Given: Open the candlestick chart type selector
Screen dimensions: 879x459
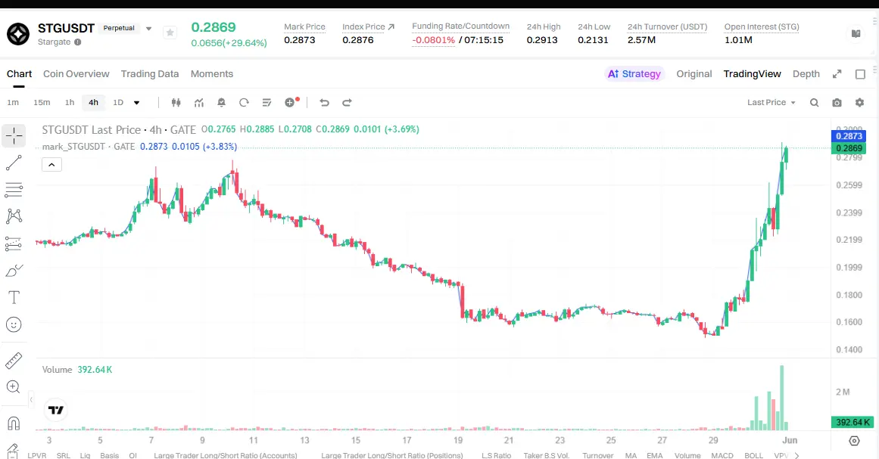Looking at the screenshot, I should 176,102.
